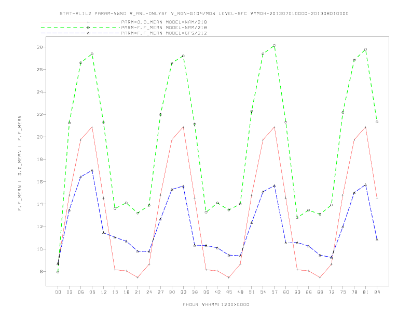The image size is (411, 318).
Task: Select legend entry PARM=F.F_MEAN MODEL=GFS/212
Action: (164, 33)
